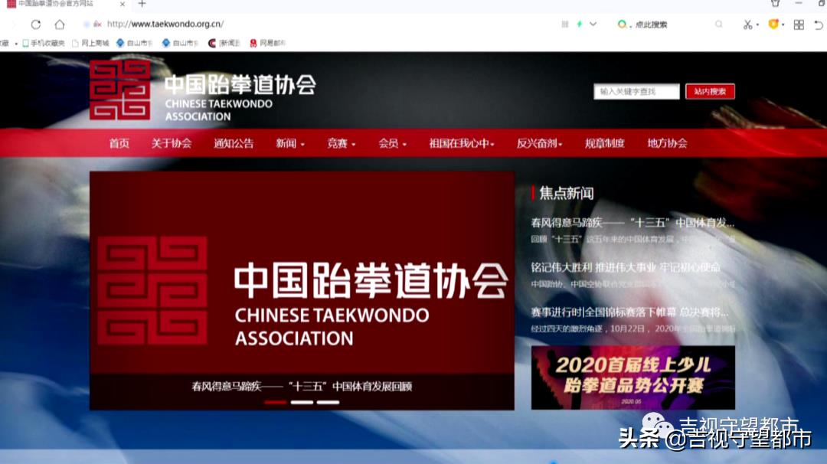The image size is (827, 464).
Task: Open the summary mentioning 10月22日
Action: tap(633, 329)
